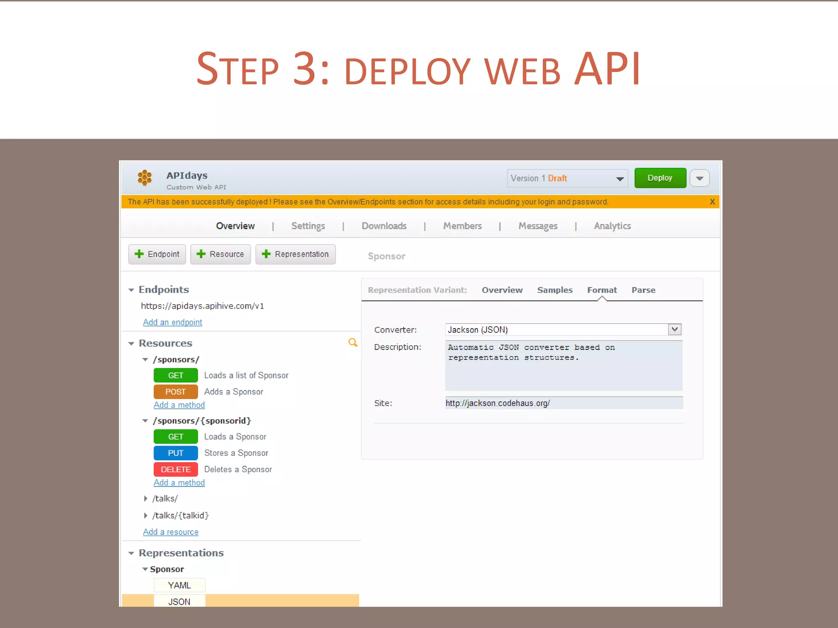Expand the /talks/ resource

click(146, 499)
